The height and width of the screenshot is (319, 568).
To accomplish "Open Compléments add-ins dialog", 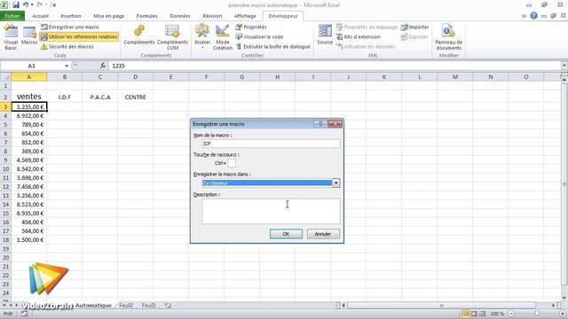I will click(139, 35).
